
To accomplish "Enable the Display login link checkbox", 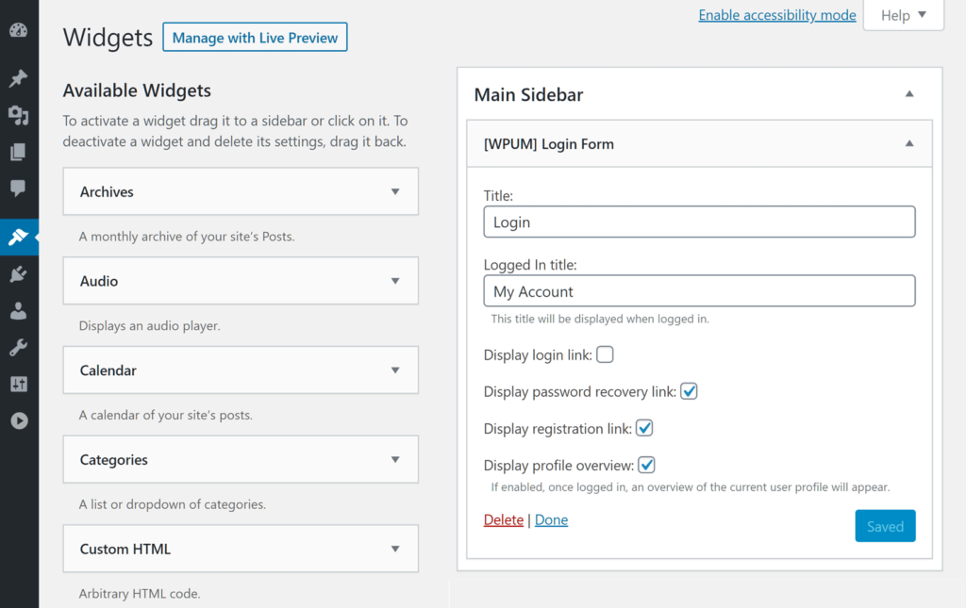I will [605, 354].
